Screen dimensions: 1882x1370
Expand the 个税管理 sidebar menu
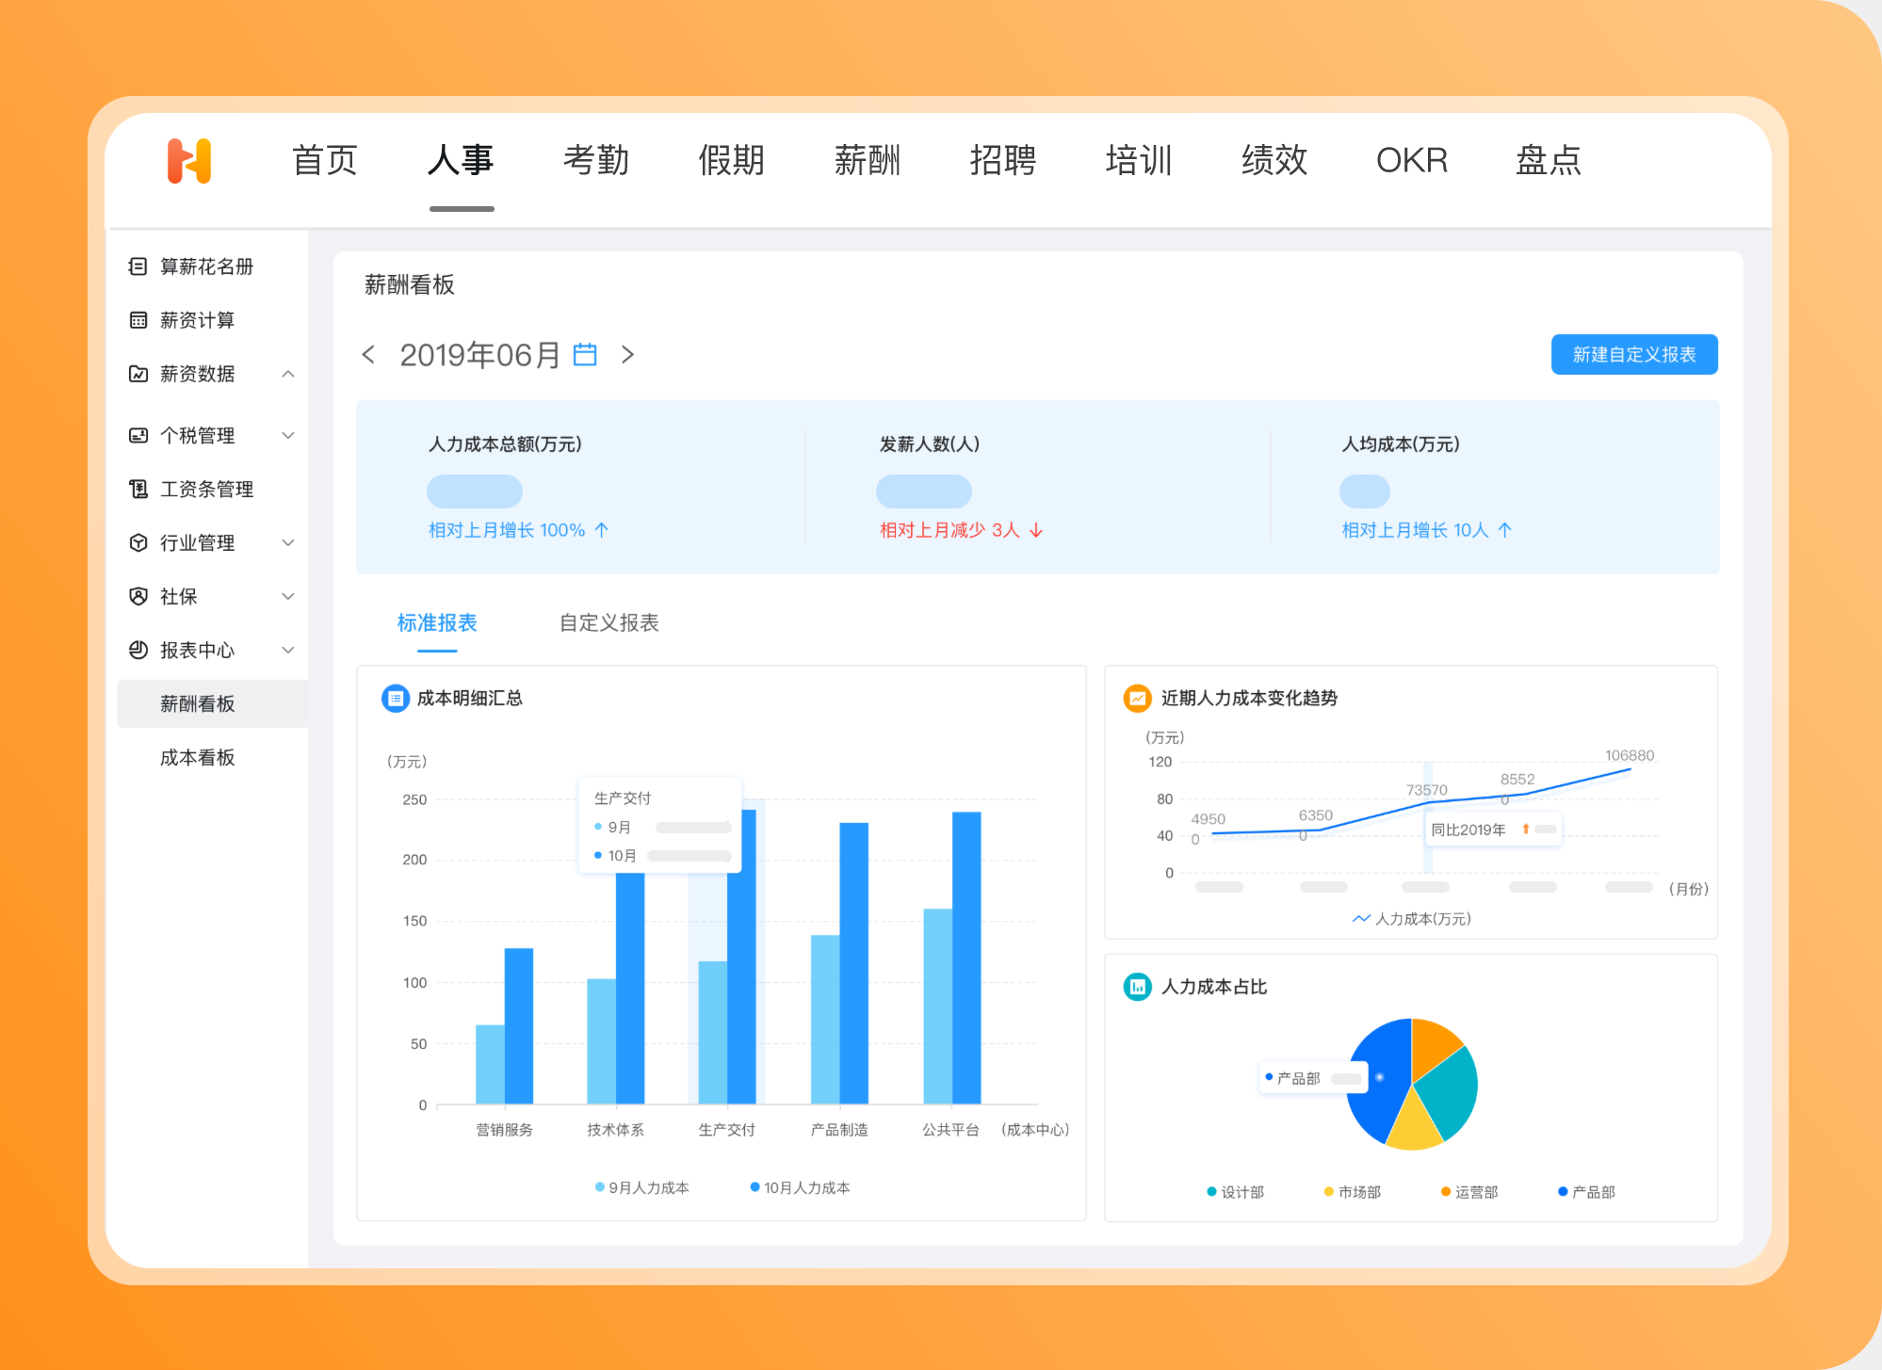(x=288, y=435)
